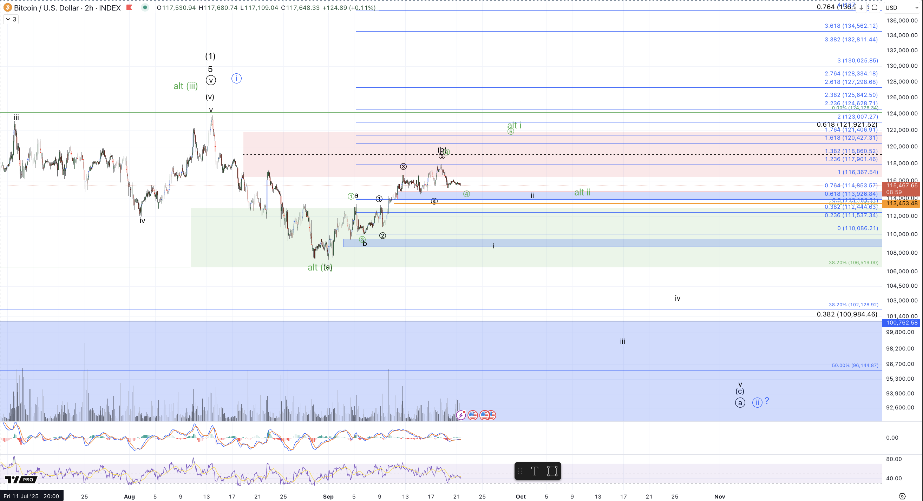The width and height of the screenshot is (923, 501).
Task: Click the Bitcoin / U.S. Dollar title
Action: (x=47, y=7)
